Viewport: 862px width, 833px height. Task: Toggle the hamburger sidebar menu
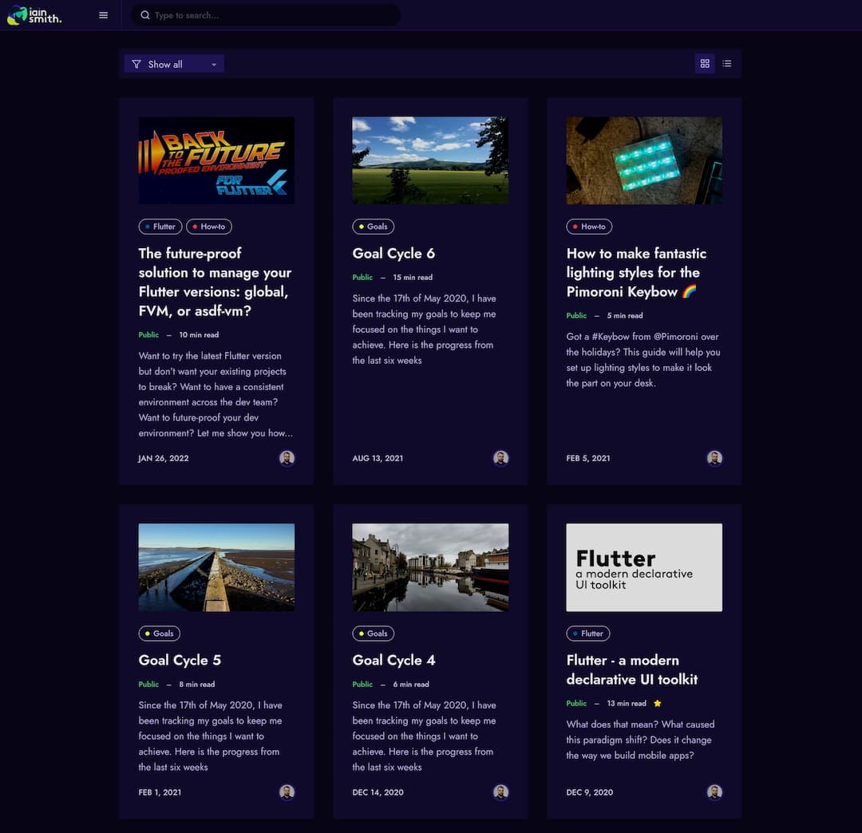[103, 15]
